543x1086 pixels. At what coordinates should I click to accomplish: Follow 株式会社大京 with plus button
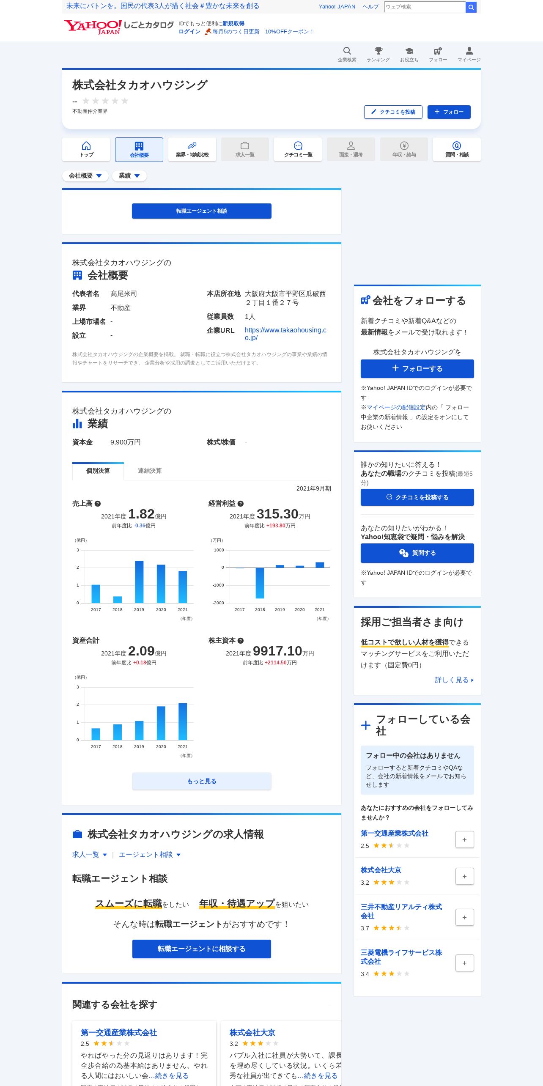464,876
